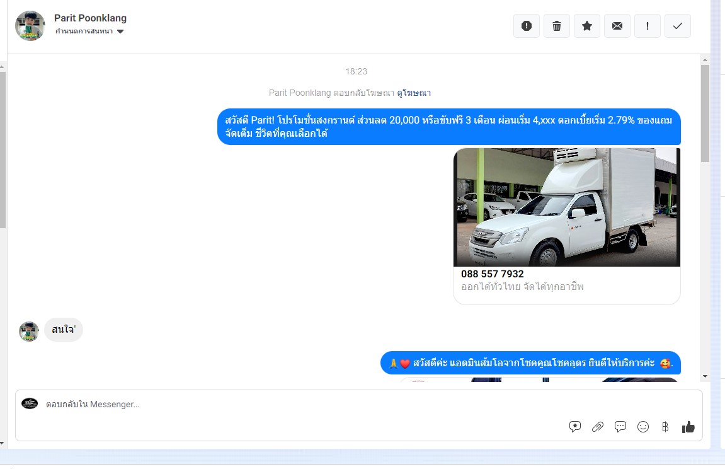The height and width of the screenshot is (469, 725).
Task: Attach a file with paperclip icon
Action: coord(597,426)
